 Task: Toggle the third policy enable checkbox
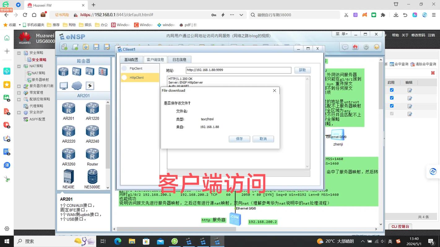(392, 106)
